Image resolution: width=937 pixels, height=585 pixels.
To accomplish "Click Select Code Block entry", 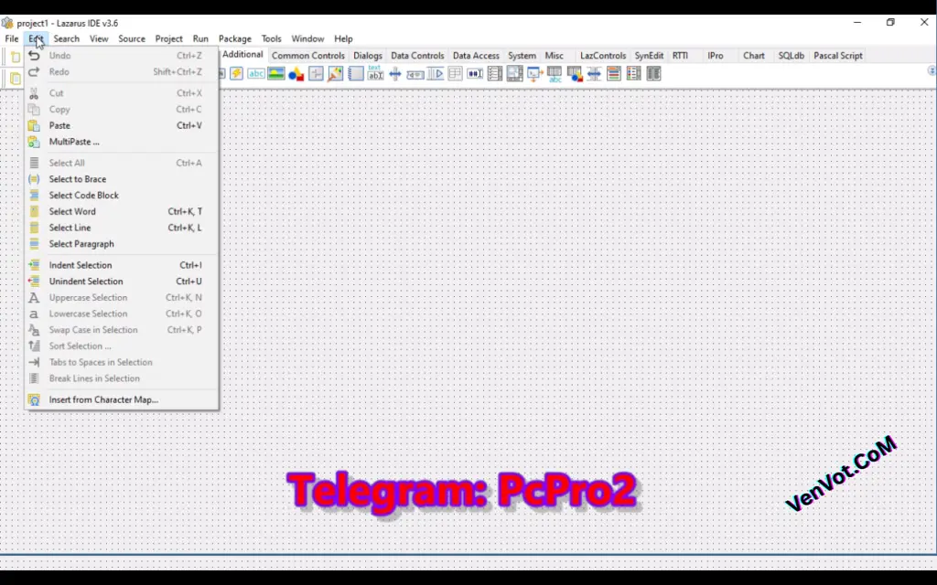I will tap(122, 196).
